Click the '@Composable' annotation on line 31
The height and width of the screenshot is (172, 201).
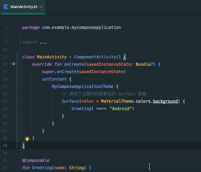pos(36,160)
